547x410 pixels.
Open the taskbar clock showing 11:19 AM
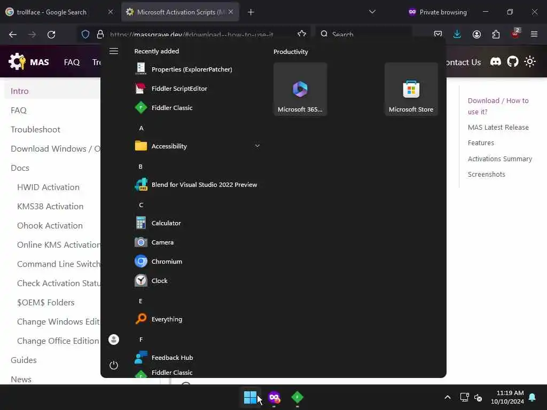(x=507, y=397)
